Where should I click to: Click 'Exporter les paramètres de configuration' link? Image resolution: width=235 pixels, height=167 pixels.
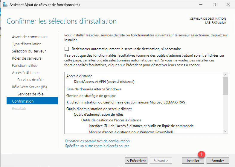tap(97, 141)
